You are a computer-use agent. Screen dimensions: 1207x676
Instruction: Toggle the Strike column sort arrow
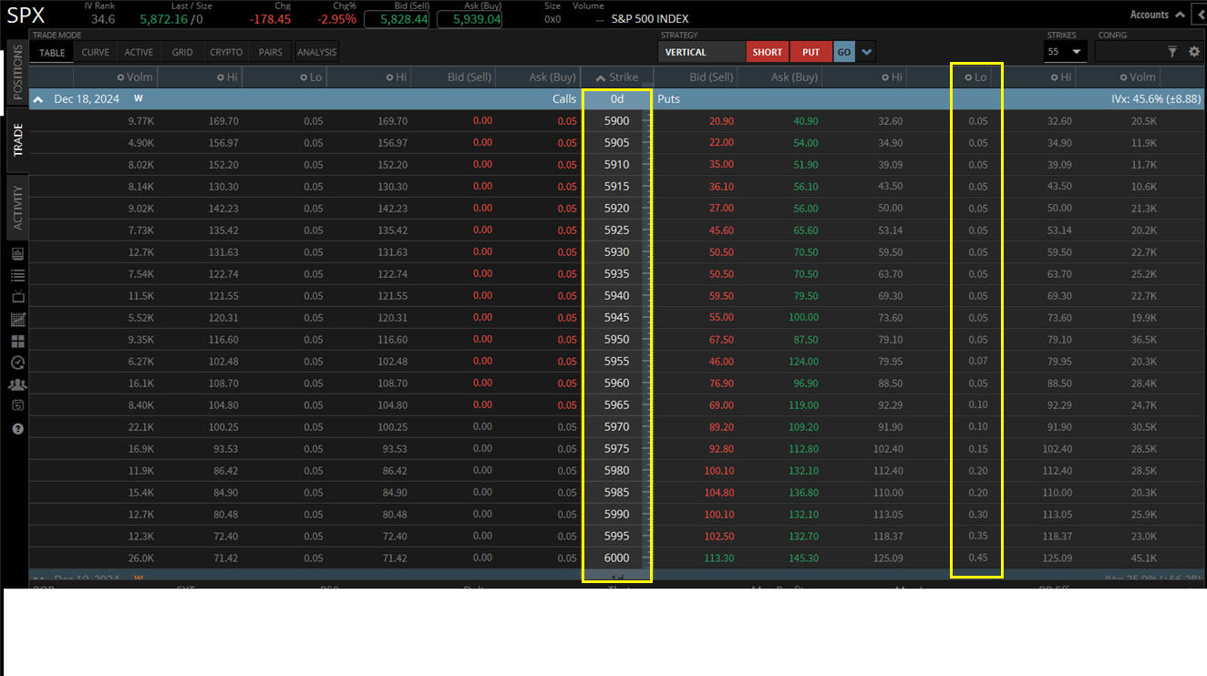(x=600, y=77)
